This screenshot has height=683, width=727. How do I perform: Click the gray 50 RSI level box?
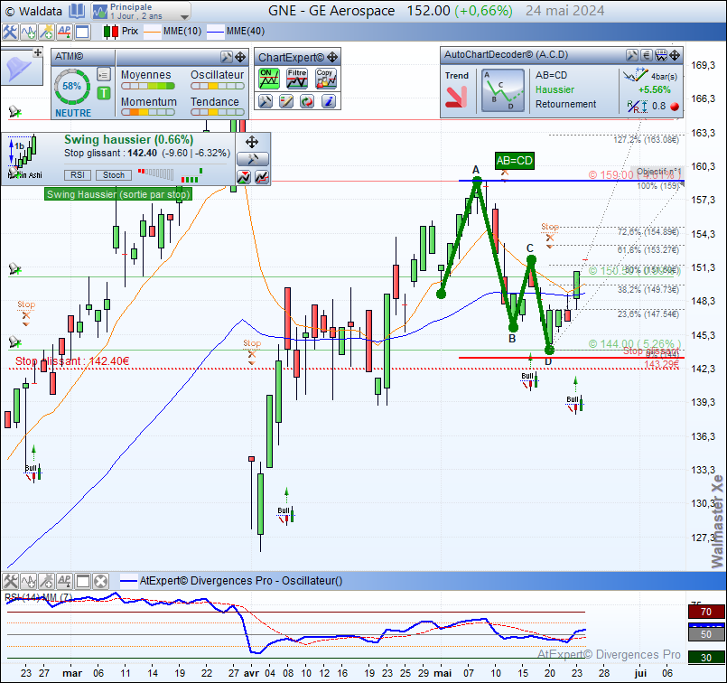point(706,634)
